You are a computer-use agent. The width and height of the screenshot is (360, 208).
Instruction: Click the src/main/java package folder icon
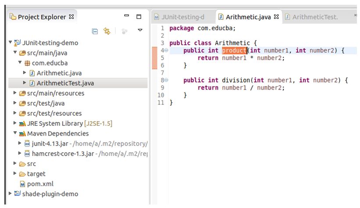[22, 53]
